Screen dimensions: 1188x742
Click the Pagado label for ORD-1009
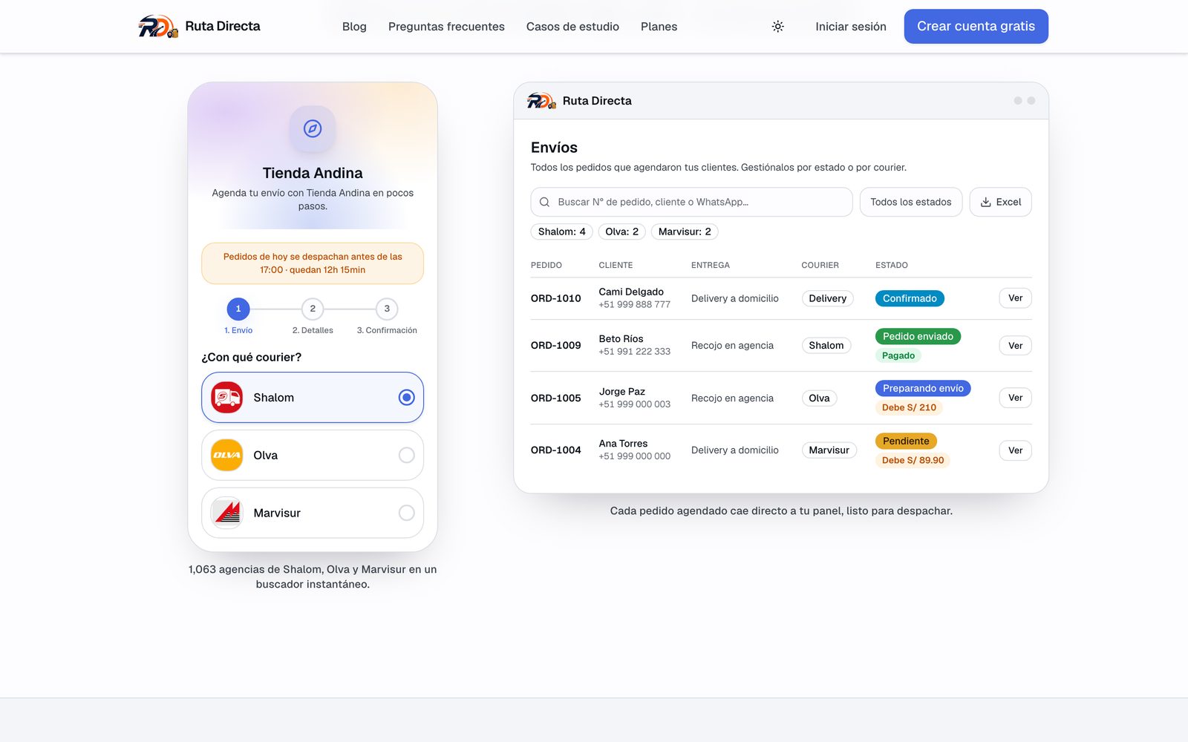[898, 355]
